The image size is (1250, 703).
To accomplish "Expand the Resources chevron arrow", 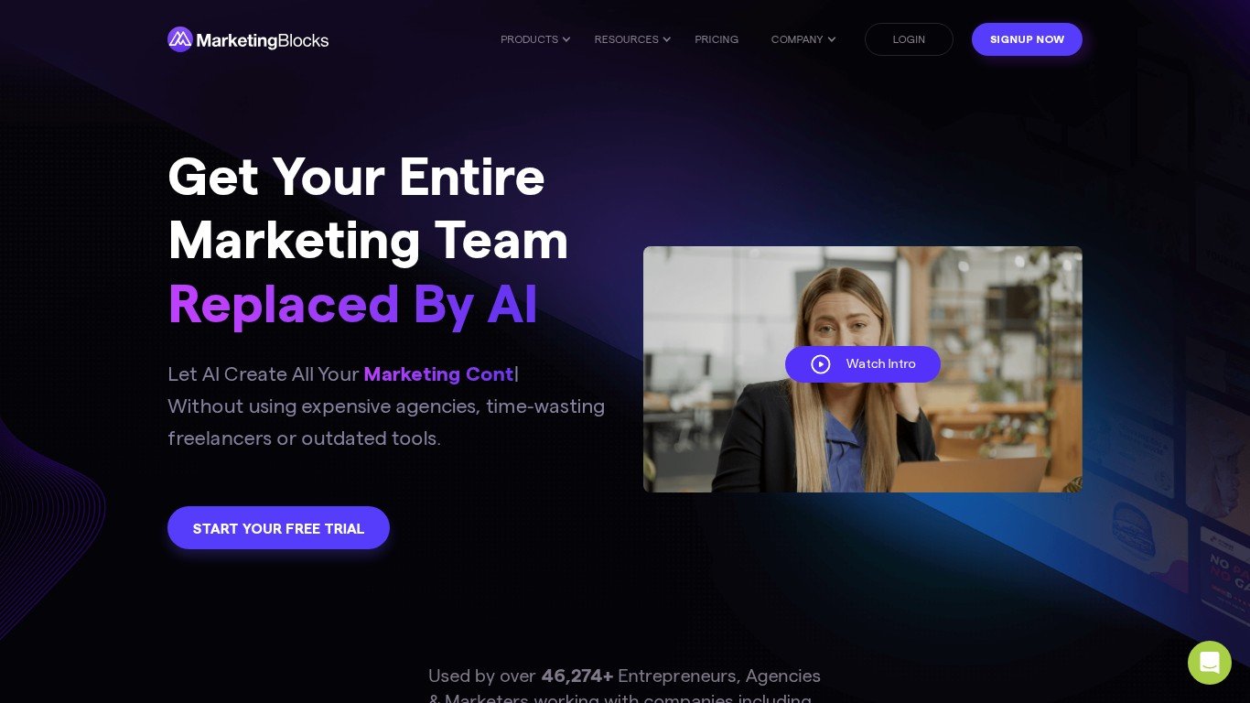I will pyautogui.click(x=667, y=39).
